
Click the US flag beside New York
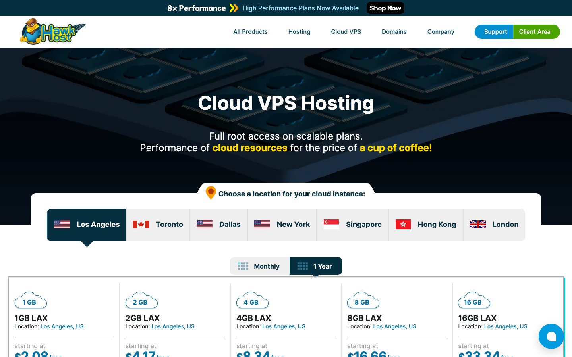tap(262, 225)
